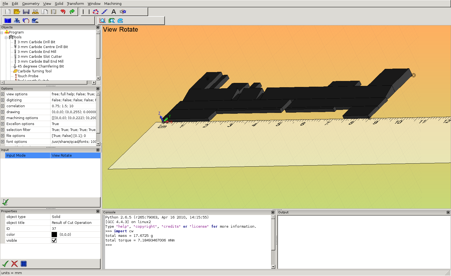This screenshot has height=276, width=451.
Task: Close the Console panel
Action: 273,212
